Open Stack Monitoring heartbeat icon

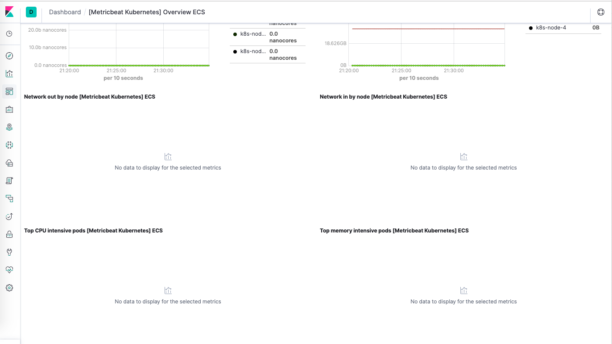(x=9, y=270)
